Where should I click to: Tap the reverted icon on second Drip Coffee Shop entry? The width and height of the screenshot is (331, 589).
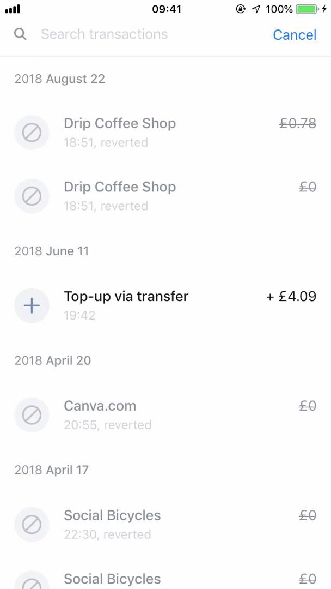click(32, 196)
